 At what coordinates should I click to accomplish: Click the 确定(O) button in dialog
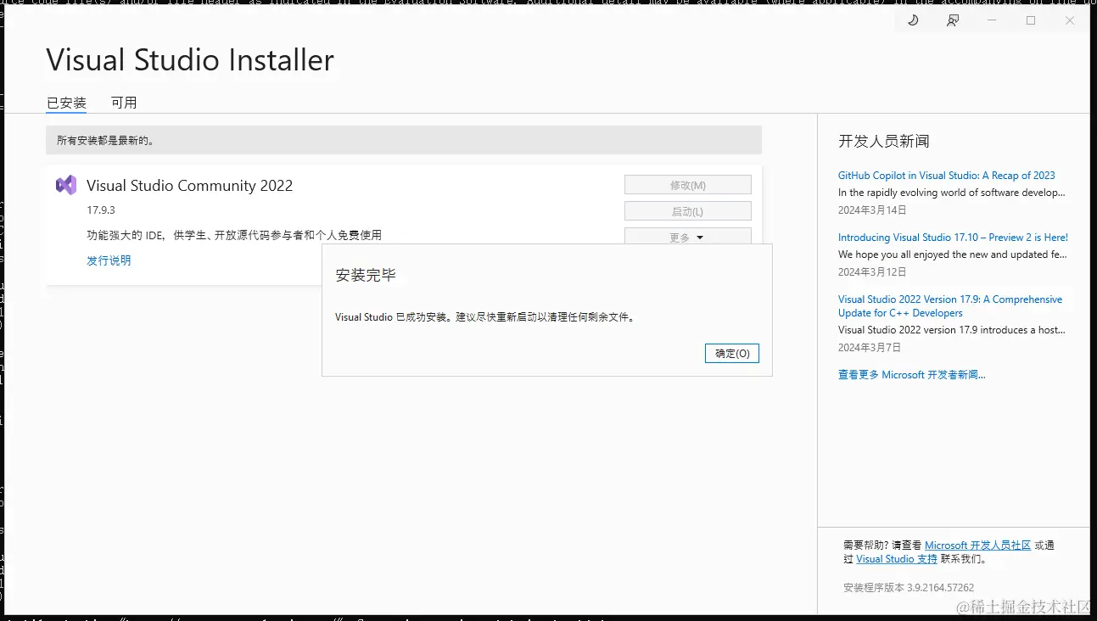tap(732, 353)
